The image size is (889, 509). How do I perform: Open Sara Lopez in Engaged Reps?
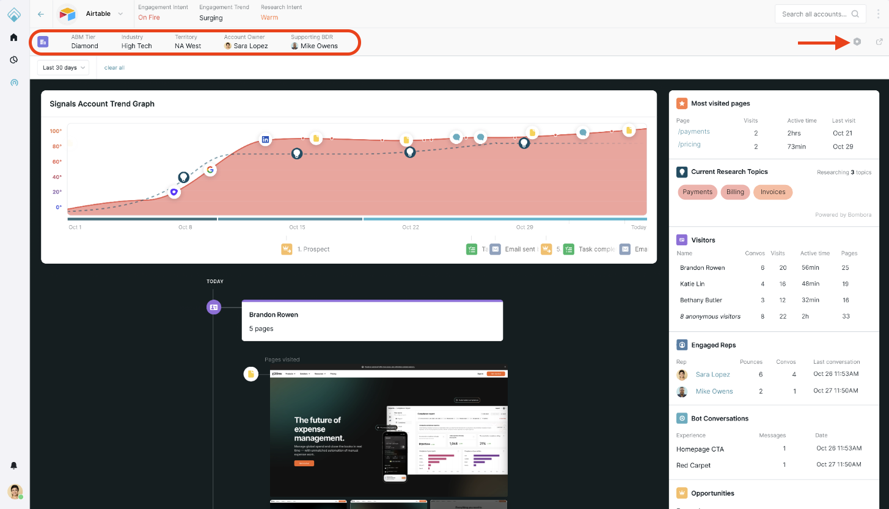pos(712,375)
